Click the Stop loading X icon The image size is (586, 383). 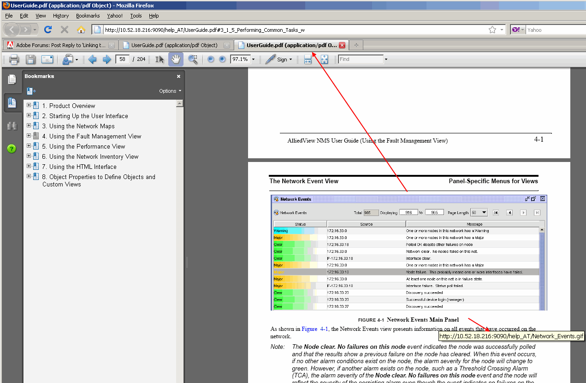65,30
